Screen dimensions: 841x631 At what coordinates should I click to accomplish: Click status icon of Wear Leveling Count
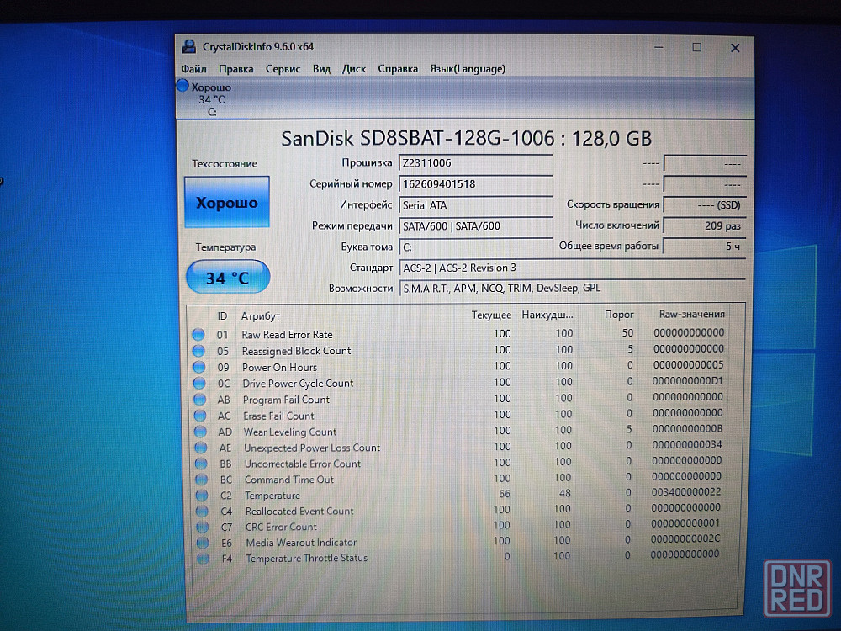click(x=201, y=432)
